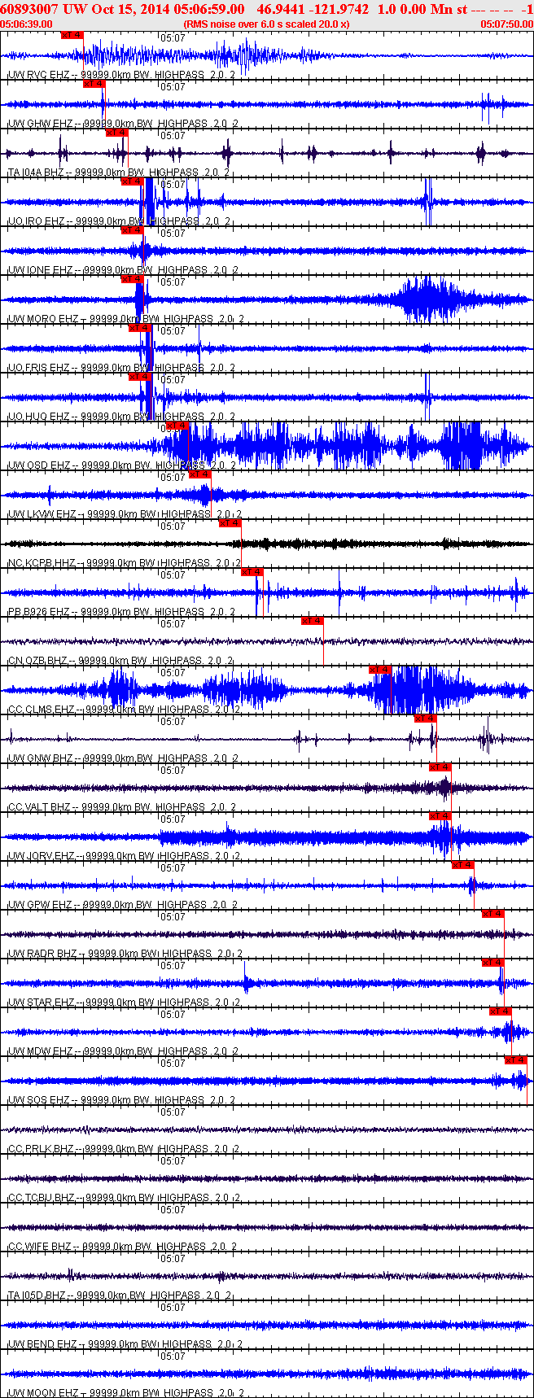Select the pick marker on IRO trace
Viewport: 534px width, 1398px height.
132,181
